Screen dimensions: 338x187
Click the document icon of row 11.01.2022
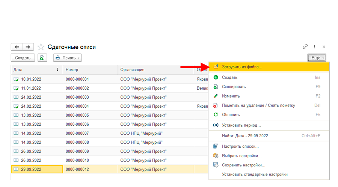[x=16, y=88]
